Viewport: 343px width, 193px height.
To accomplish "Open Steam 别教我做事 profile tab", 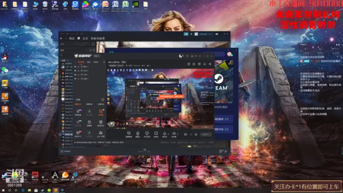I will tap(98, 38).
